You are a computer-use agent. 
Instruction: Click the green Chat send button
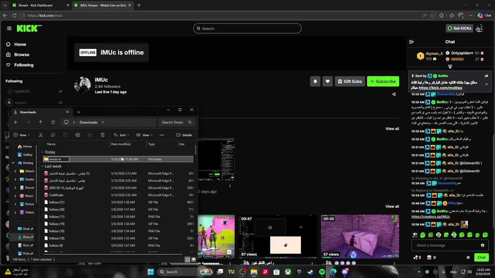(x=481, y=258)
